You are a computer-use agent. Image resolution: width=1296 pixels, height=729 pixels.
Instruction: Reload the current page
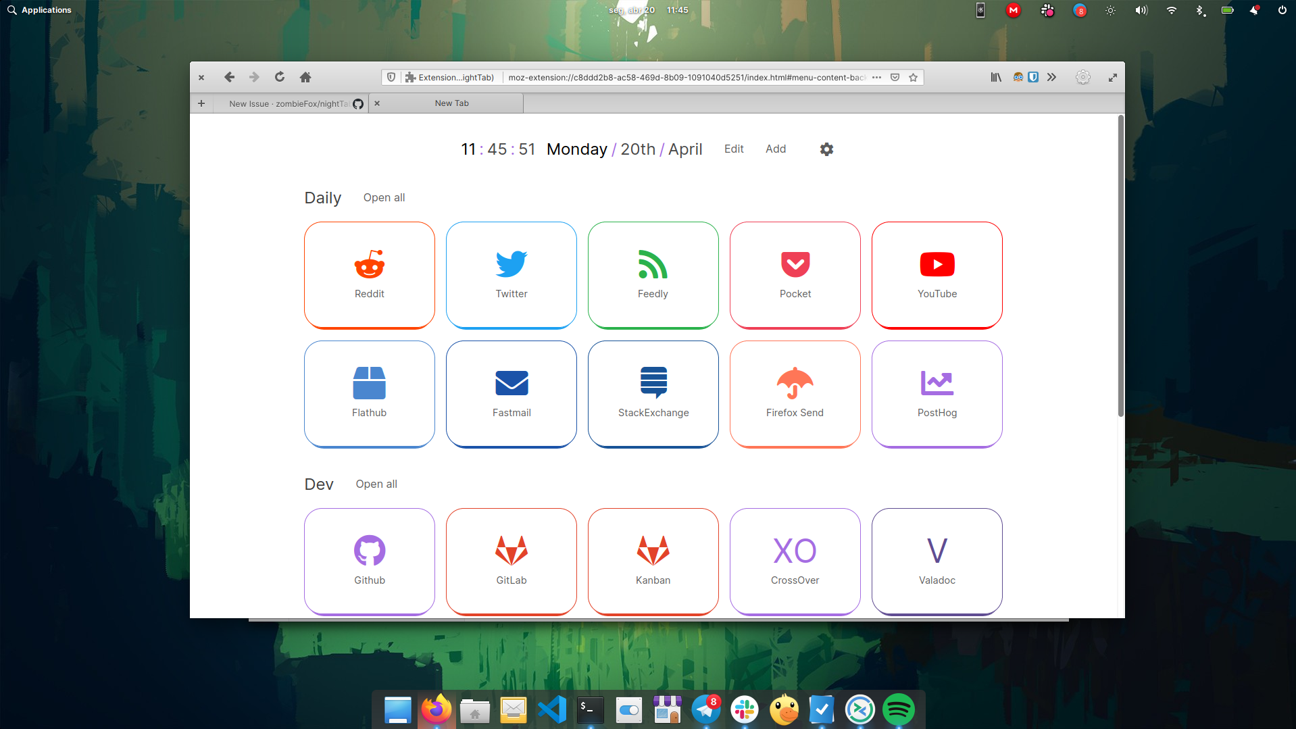tap(280, 77)
